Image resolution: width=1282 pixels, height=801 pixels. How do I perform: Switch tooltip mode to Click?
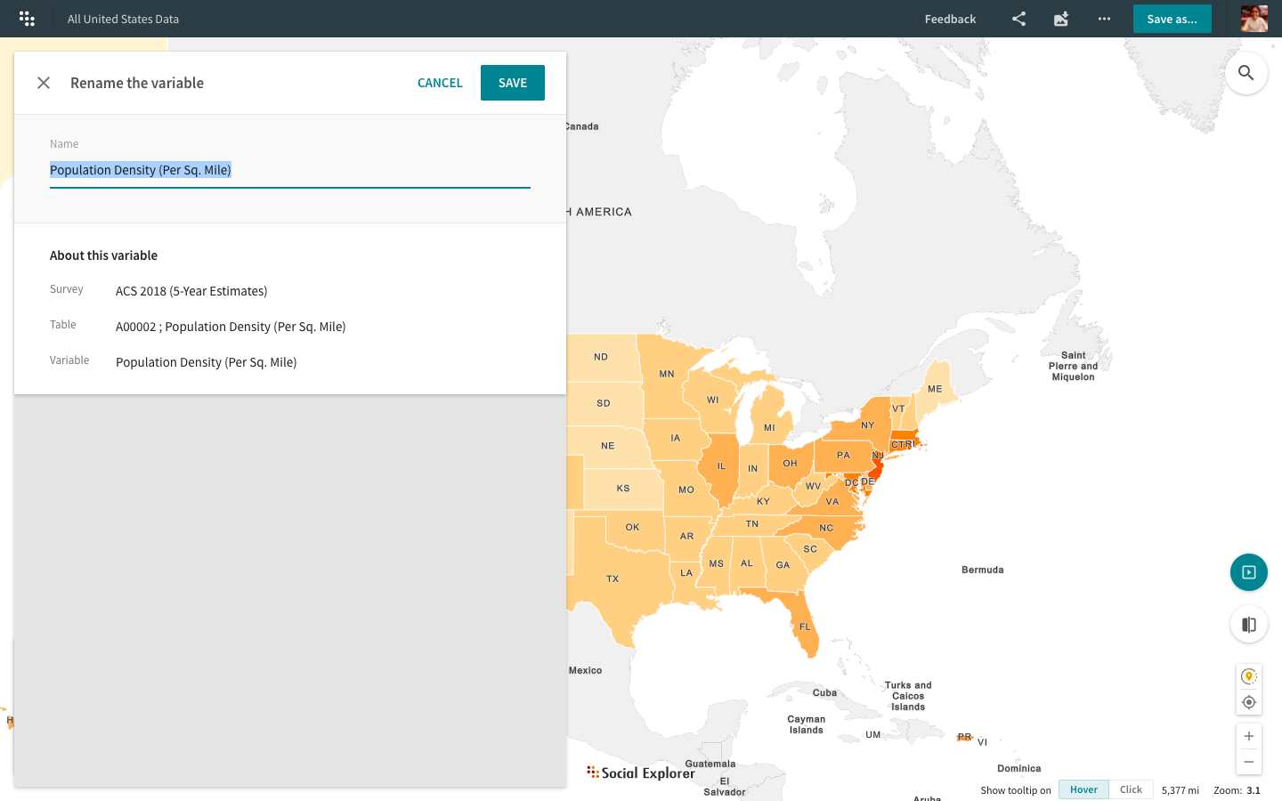[x=1130, y=789]
